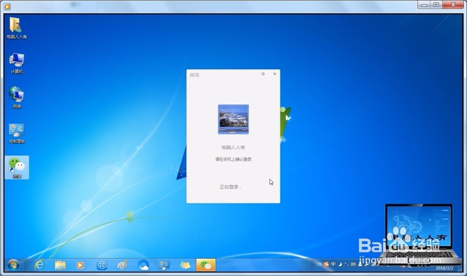Select the 微信 WeChat desktop shortcut
The width and height of the screenshot is (467, 276).
coord(17,167)
